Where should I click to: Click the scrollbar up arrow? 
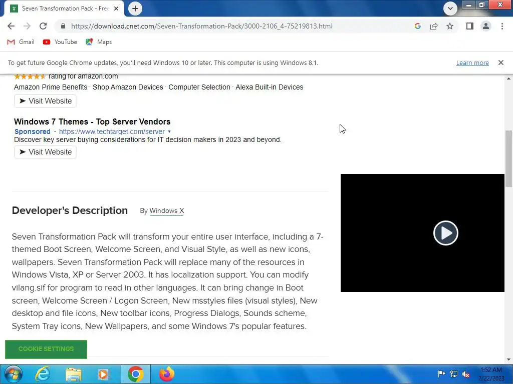point(508,78)
